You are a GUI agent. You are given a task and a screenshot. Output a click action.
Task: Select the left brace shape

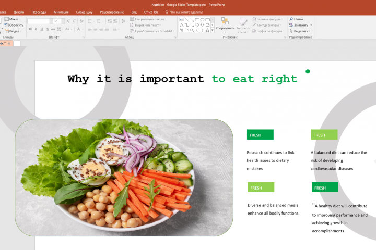[197, 30]
